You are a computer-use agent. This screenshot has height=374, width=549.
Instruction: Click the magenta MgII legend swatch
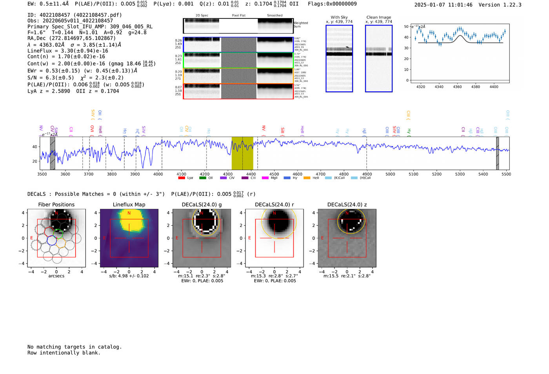tap(265, 178)
